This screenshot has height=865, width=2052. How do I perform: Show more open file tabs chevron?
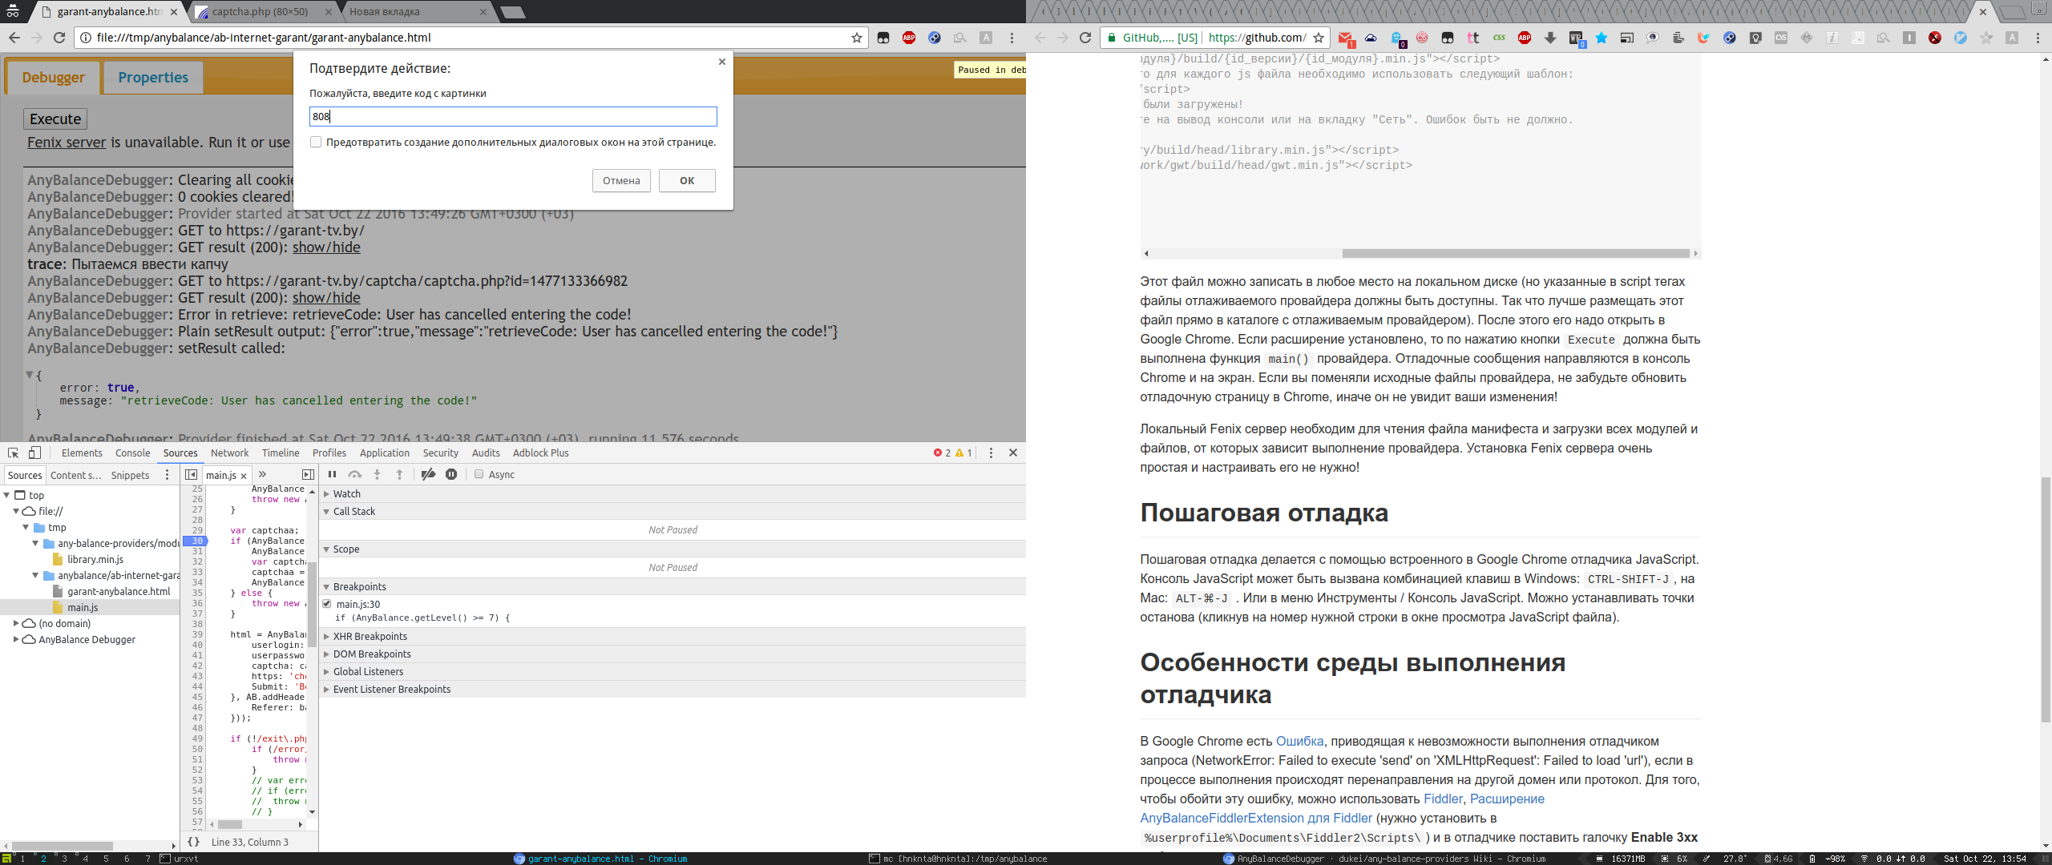click(x=262, y=475)
